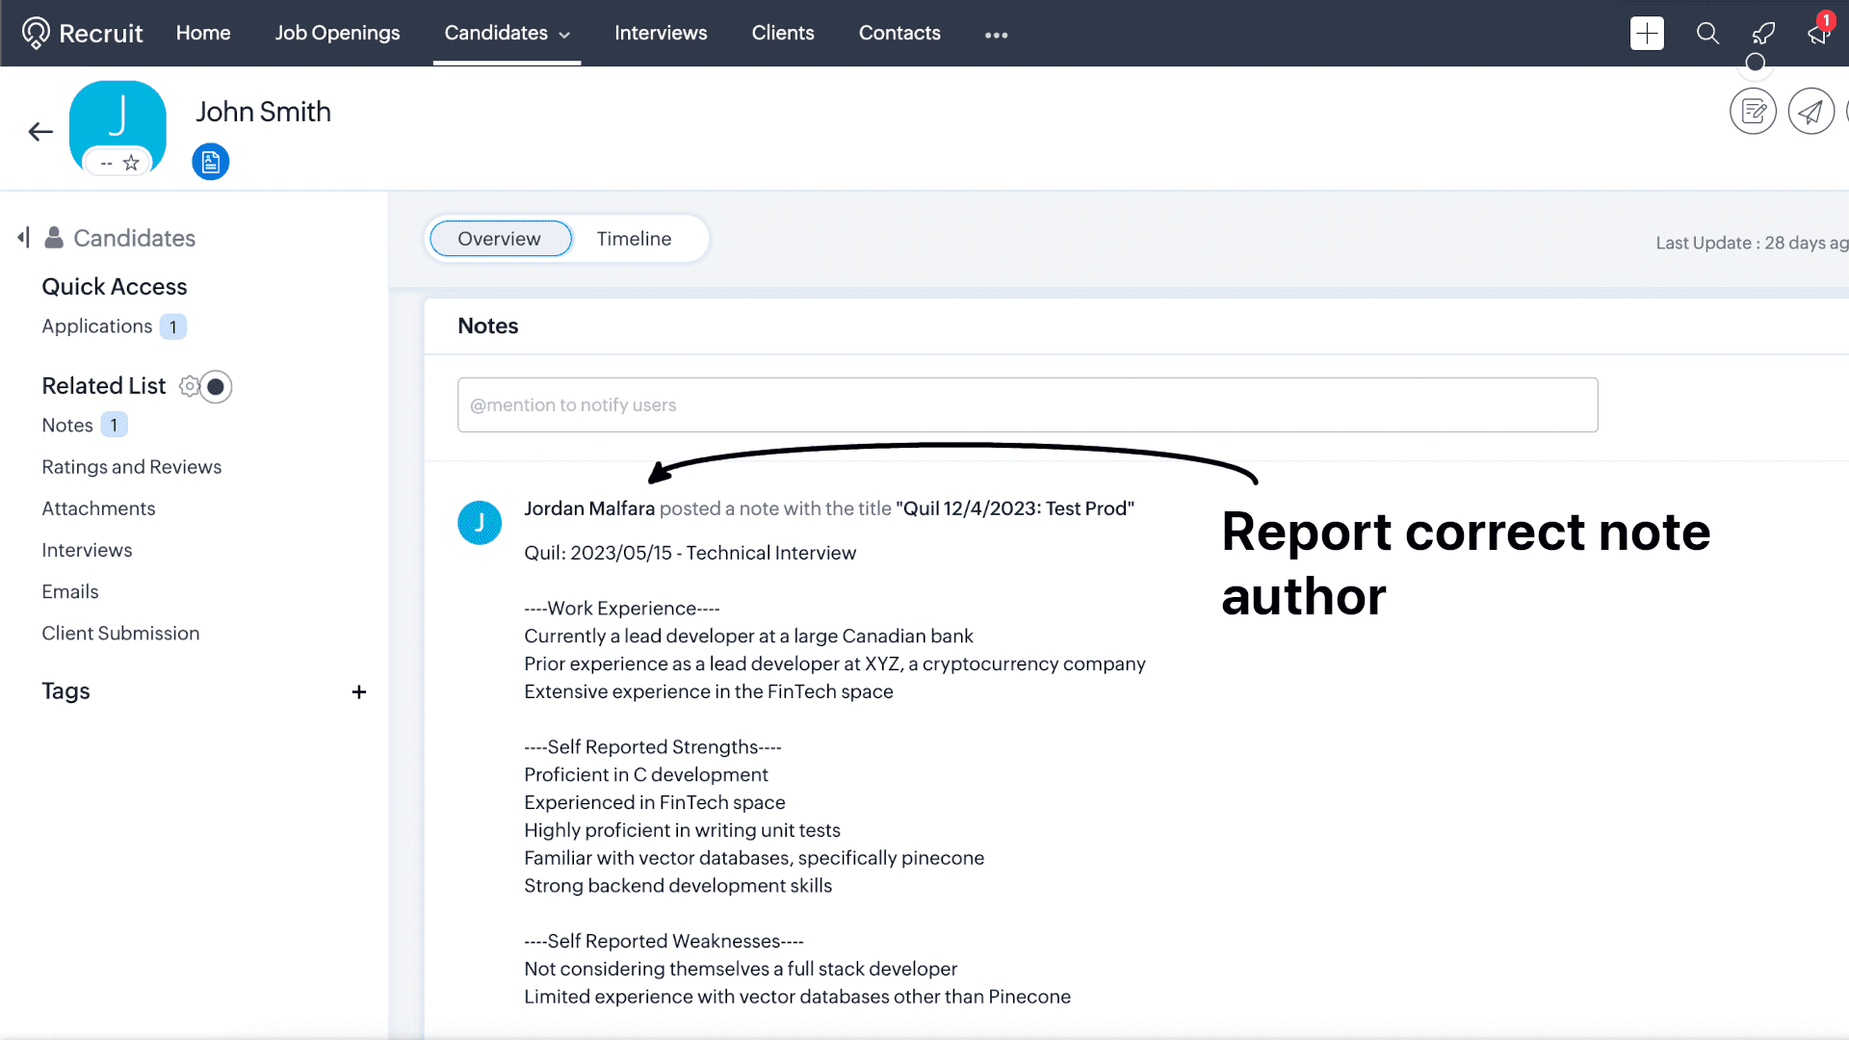Toggle the Related List visibility switch

(216, 386)
